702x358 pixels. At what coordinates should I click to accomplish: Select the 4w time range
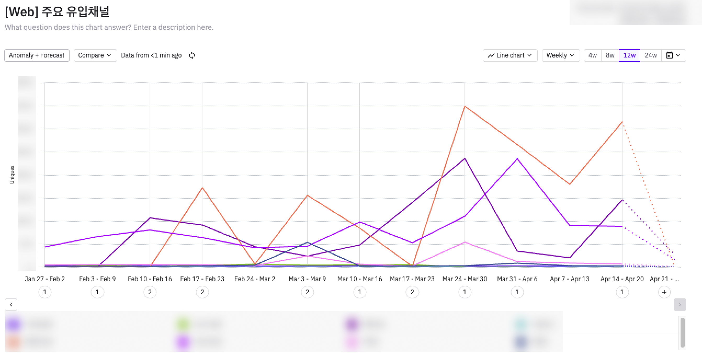click(x=592, y=56)
